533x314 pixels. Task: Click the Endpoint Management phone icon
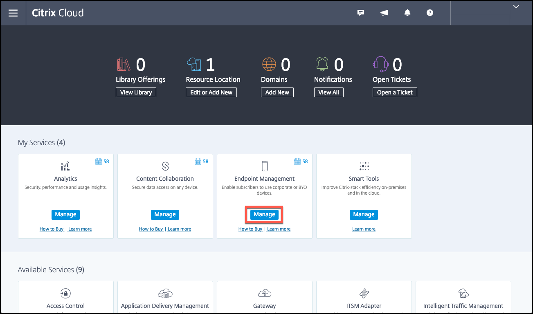point(264,166)
